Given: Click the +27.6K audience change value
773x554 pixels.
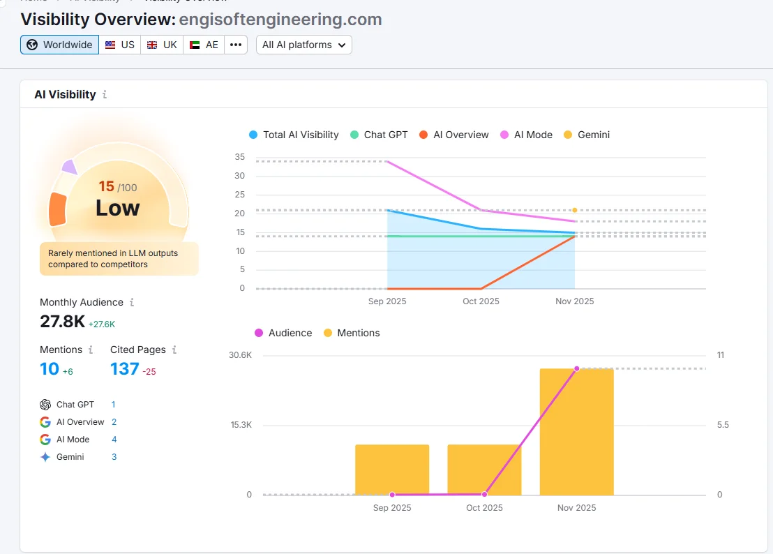Looking at the screenshot, I should pyautogui.click(x=102, y=324).
